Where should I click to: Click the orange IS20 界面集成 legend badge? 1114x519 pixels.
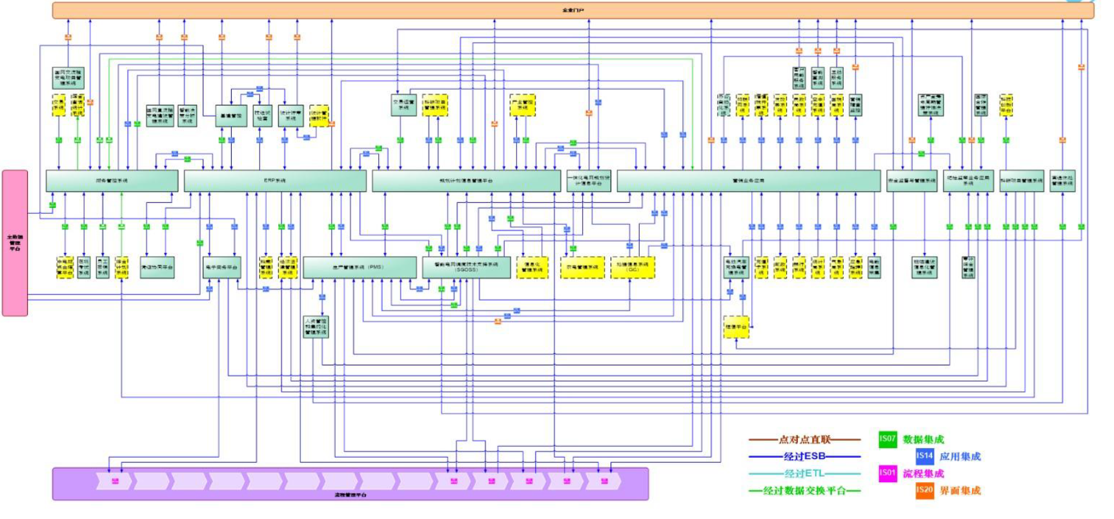point(924,491)
